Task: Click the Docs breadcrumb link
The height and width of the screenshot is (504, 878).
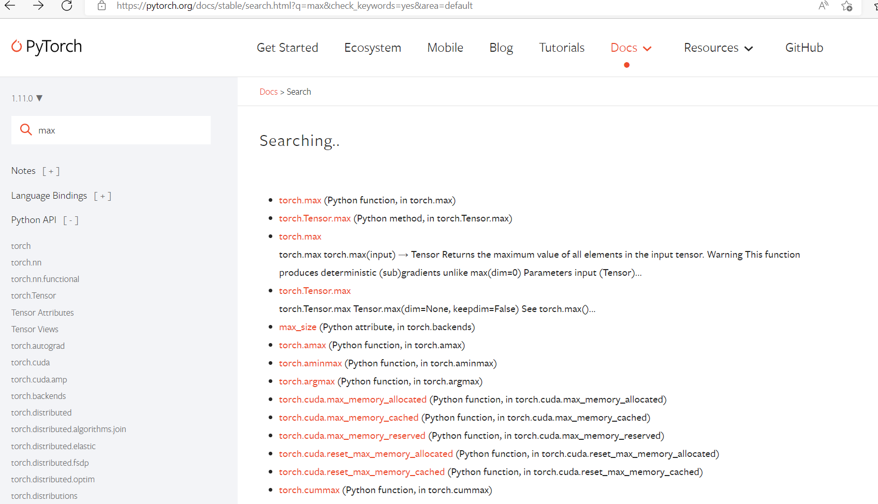Action: (269, 92)
